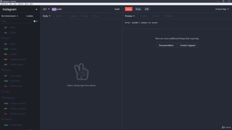232x130 pixels.
Task: Select the PUT Update password request
Action: click(20, 59)
